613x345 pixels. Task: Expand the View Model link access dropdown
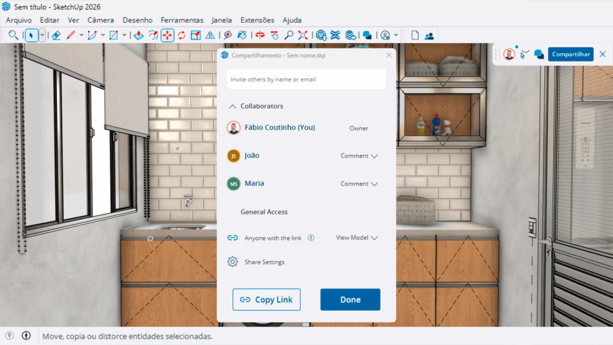[x=357, y=238]
